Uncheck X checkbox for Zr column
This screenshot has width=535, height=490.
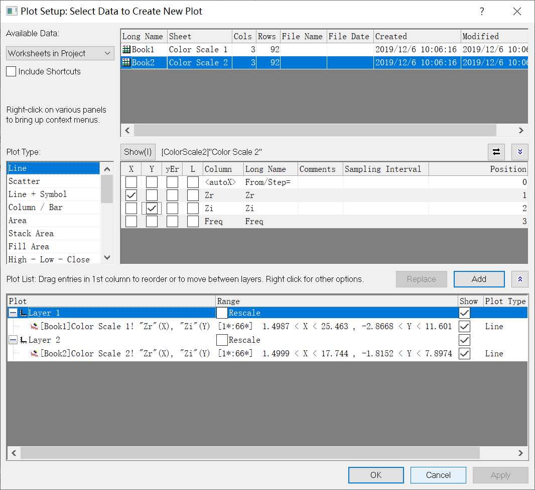coord(131,195)
